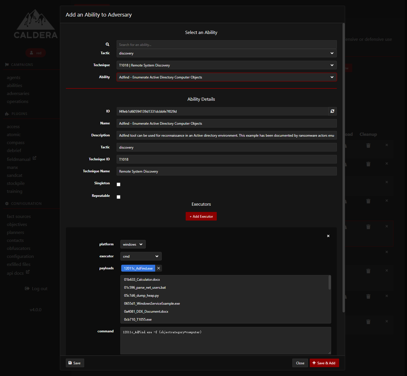The height and width of the screenshot is (376, 407).
Task: Open the Tactic dropdown
Action: point(226,53)
